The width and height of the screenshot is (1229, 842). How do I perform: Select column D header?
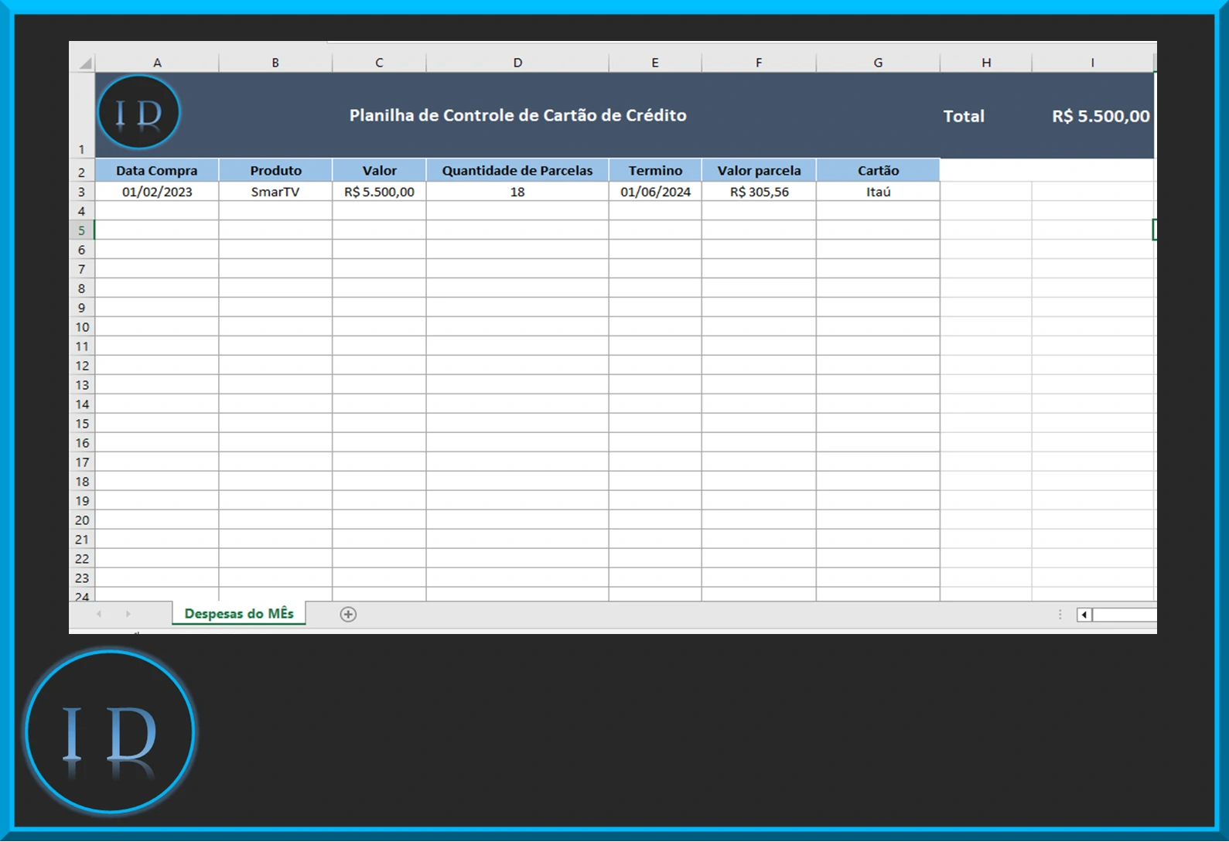[517, 63]
